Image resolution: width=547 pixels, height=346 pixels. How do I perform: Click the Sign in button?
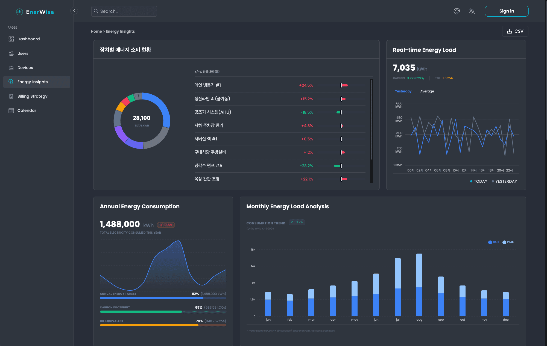click(507, 11)
